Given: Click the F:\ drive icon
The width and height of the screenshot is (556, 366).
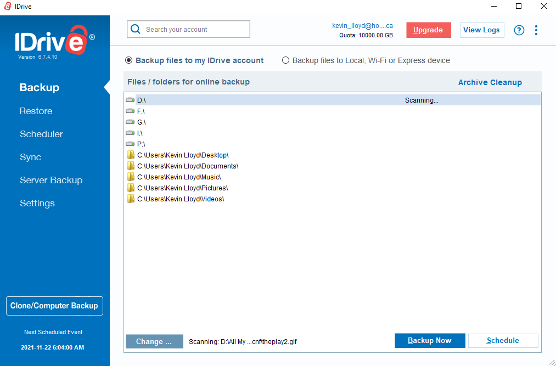Looking at the screenshot, I should coord(130,111).
